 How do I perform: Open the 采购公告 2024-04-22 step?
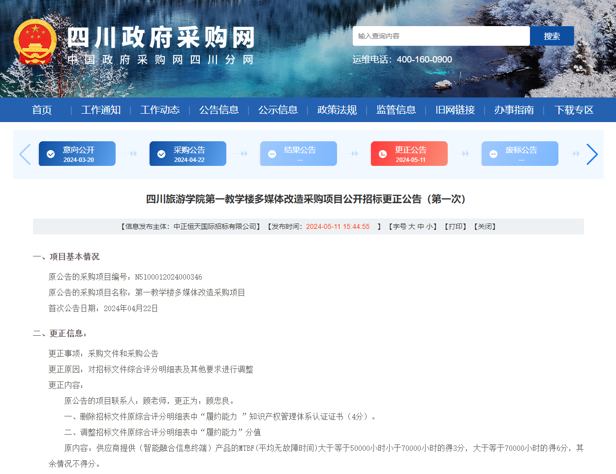pos(188,154)
